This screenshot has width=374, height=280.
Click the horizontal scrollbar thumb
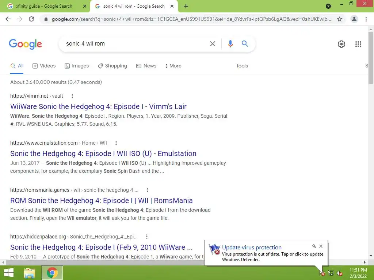coord(105,262)
